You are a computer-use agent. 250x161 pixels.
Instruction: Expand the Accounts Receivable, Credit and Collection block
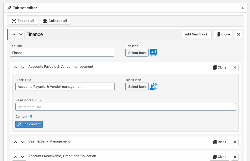(x=62, y=156)
